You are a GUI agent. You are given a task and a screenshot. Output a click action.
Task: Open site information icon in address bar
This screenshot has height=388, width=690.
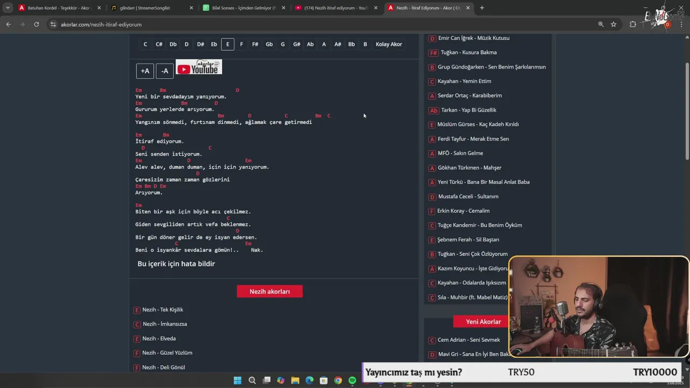point(53,24)
